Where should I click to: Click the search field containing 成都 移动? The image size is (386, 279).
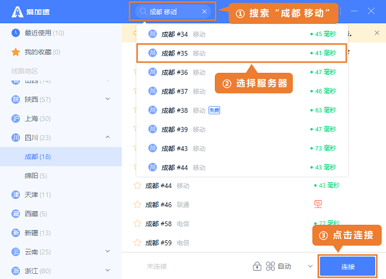[x=173, y=12]
